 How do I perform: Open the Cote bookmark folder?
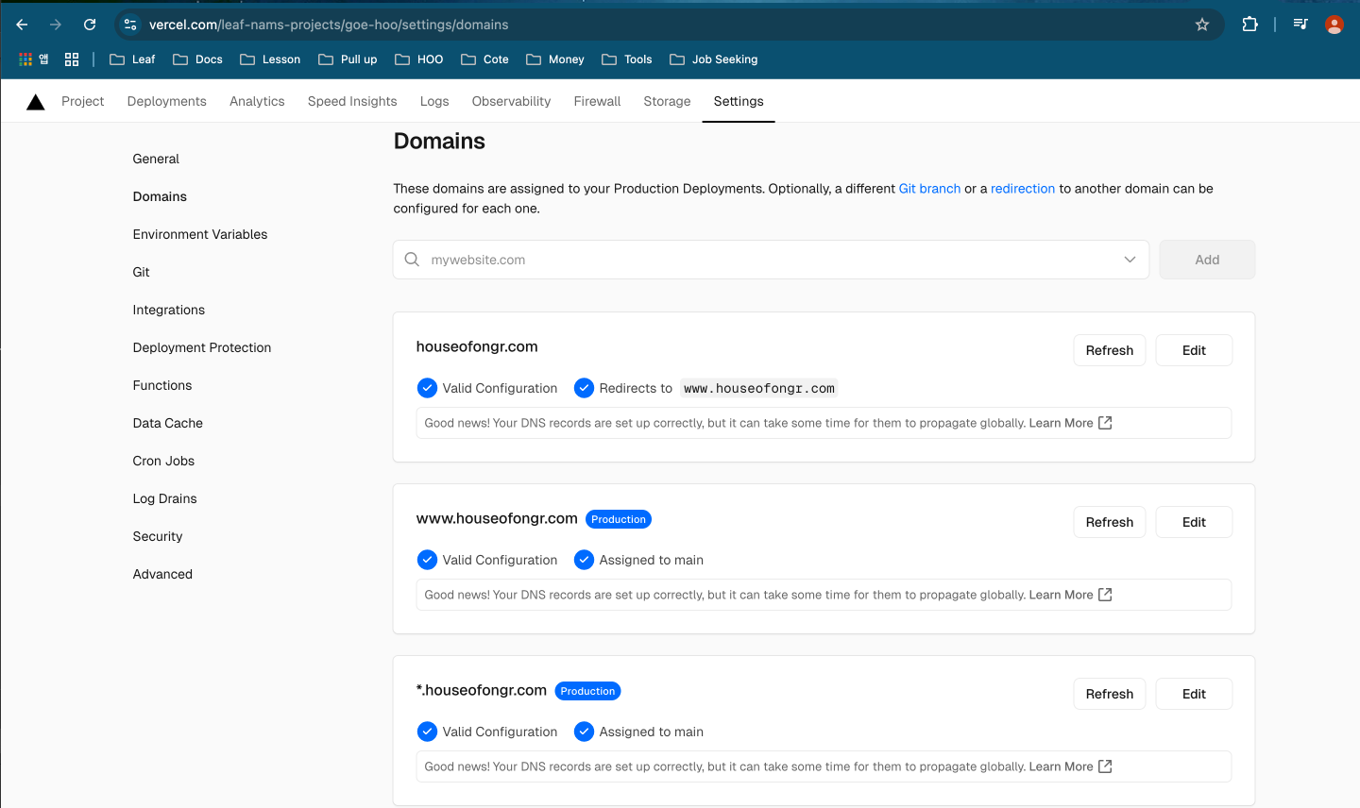(484, 59)
